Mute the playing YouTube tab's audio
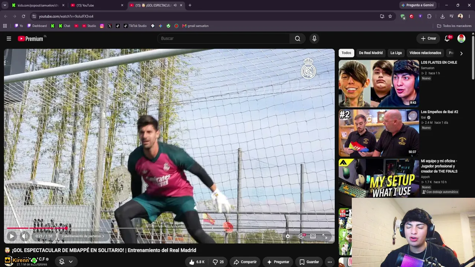 (176, 6)
